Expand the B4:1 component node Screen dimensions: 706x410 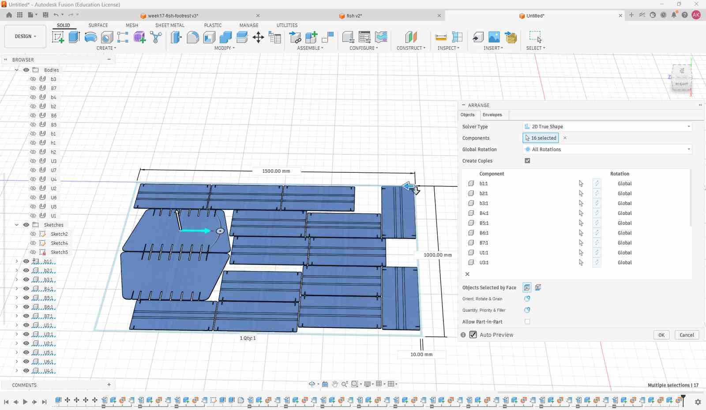click(17, 289)
